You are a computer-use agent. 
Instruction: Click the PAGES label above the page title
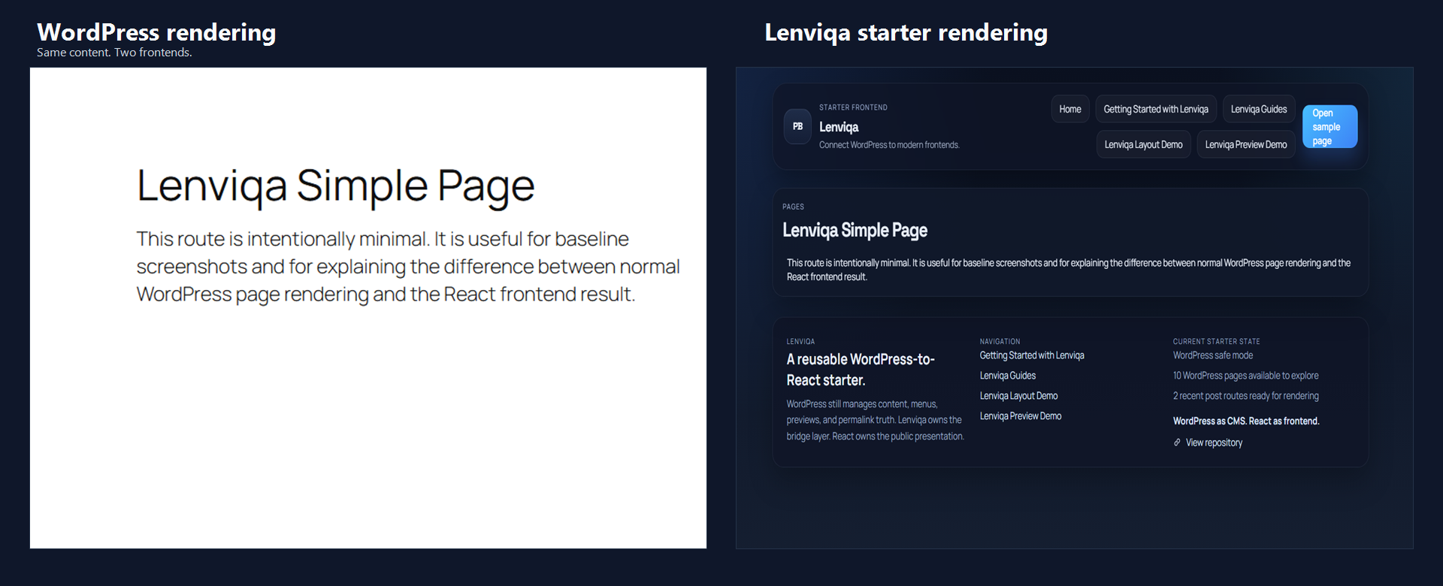point(793,207)
